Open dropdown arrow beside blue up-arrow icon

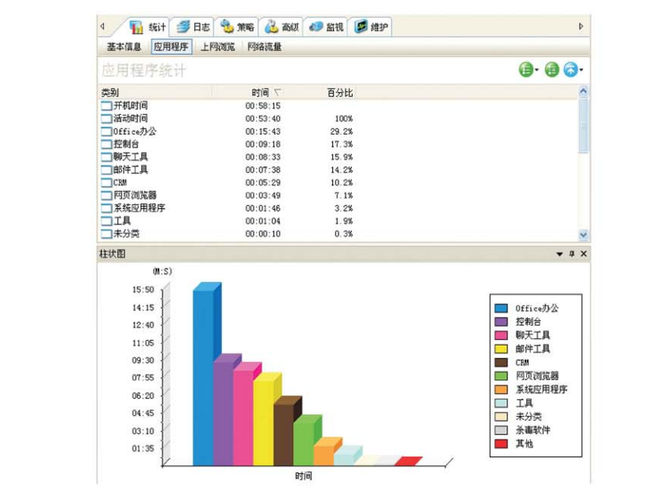coord(582,71)
